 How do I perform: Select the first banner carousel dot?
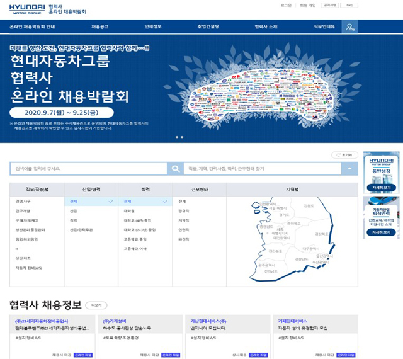coord(177,137)
